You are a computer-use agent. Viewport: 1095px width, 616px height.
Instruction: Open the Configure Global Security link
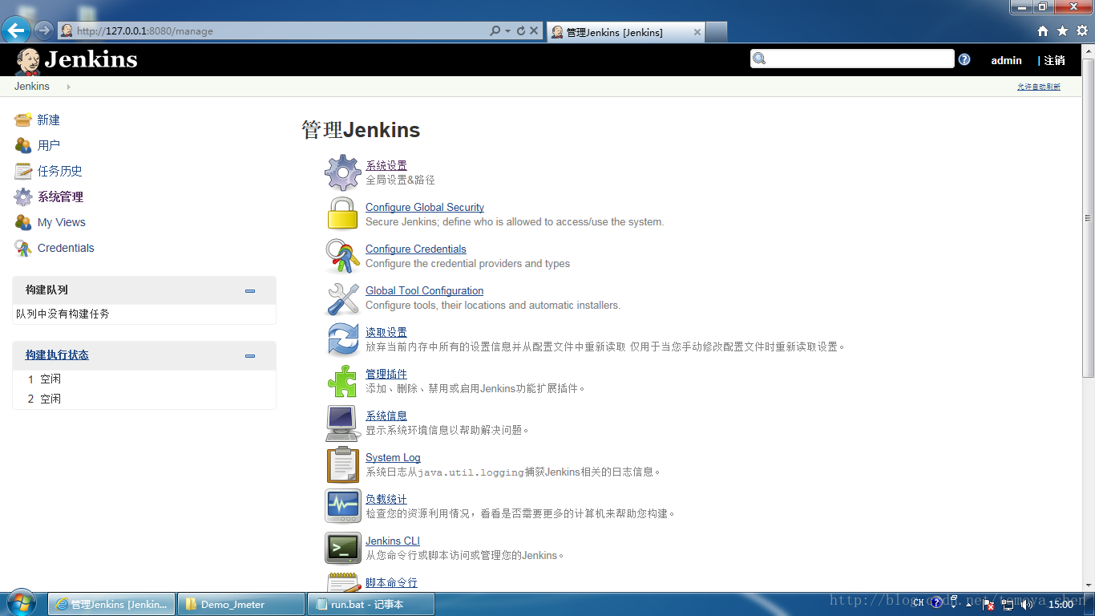click(425, 207)
